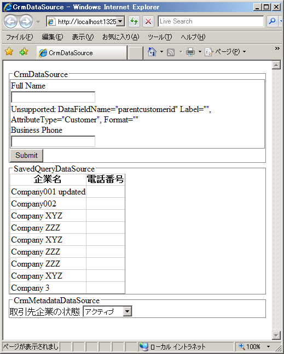This screenshot has width=284, height=354.
Task: Open the ファイル(F) menu
Action: 20,37
